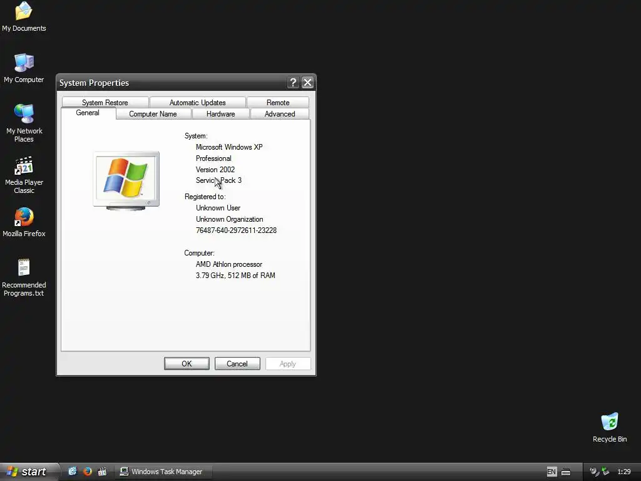This screenshot has width=641, height=481.
Task: Click the Cancel button
Action: tap(237, 364)
